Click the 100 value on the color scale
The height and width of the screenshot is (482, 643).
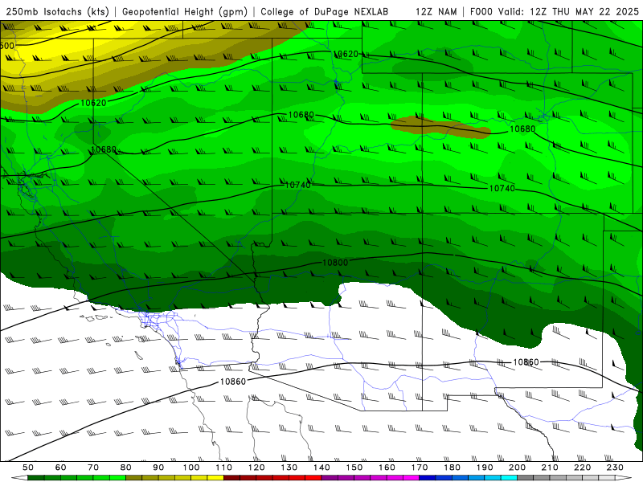tap(191, 468)
